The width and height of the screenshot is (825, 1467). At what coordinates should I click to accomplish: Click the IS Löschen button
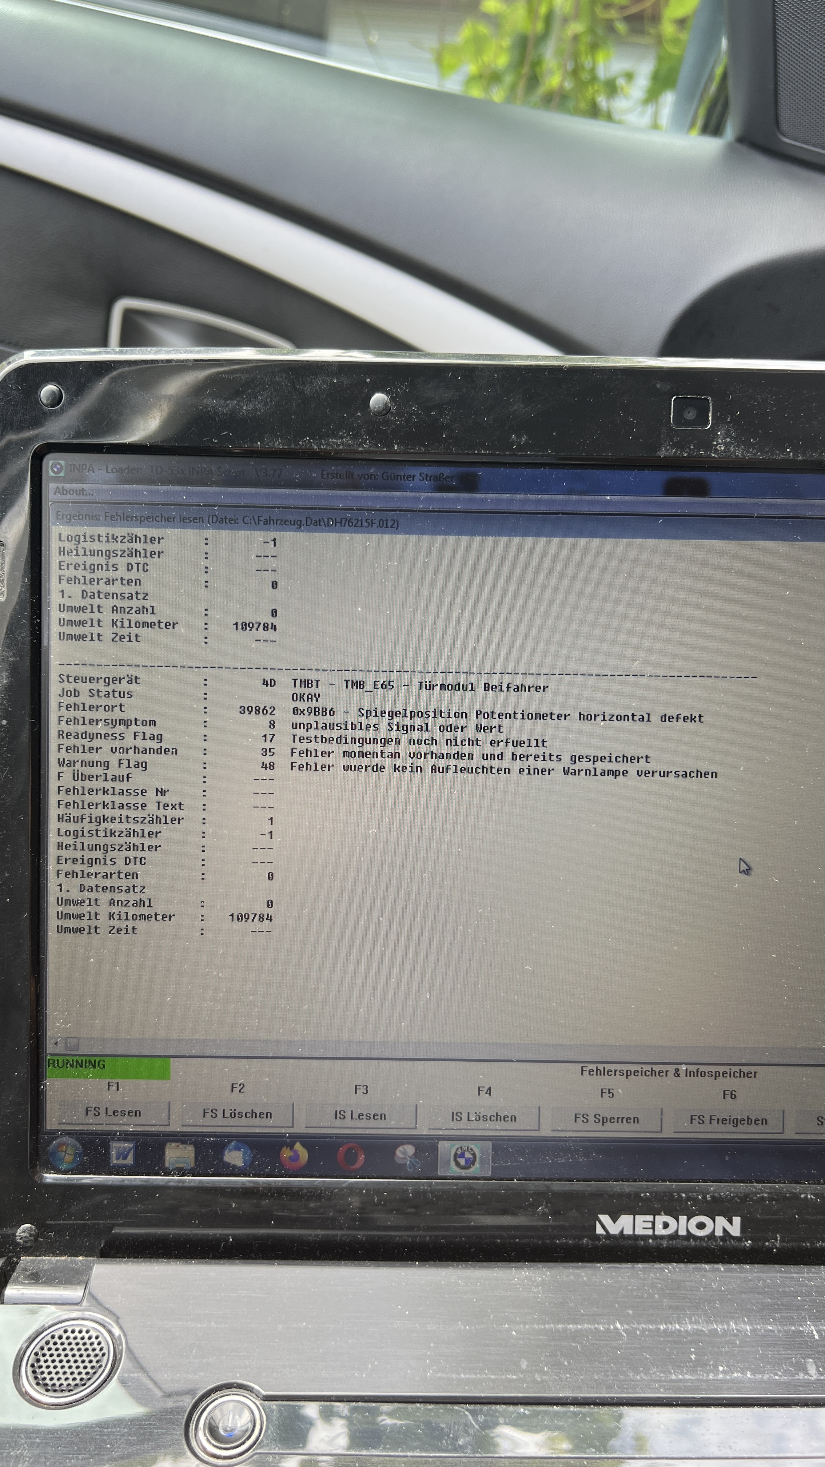tap(483, 1117)
